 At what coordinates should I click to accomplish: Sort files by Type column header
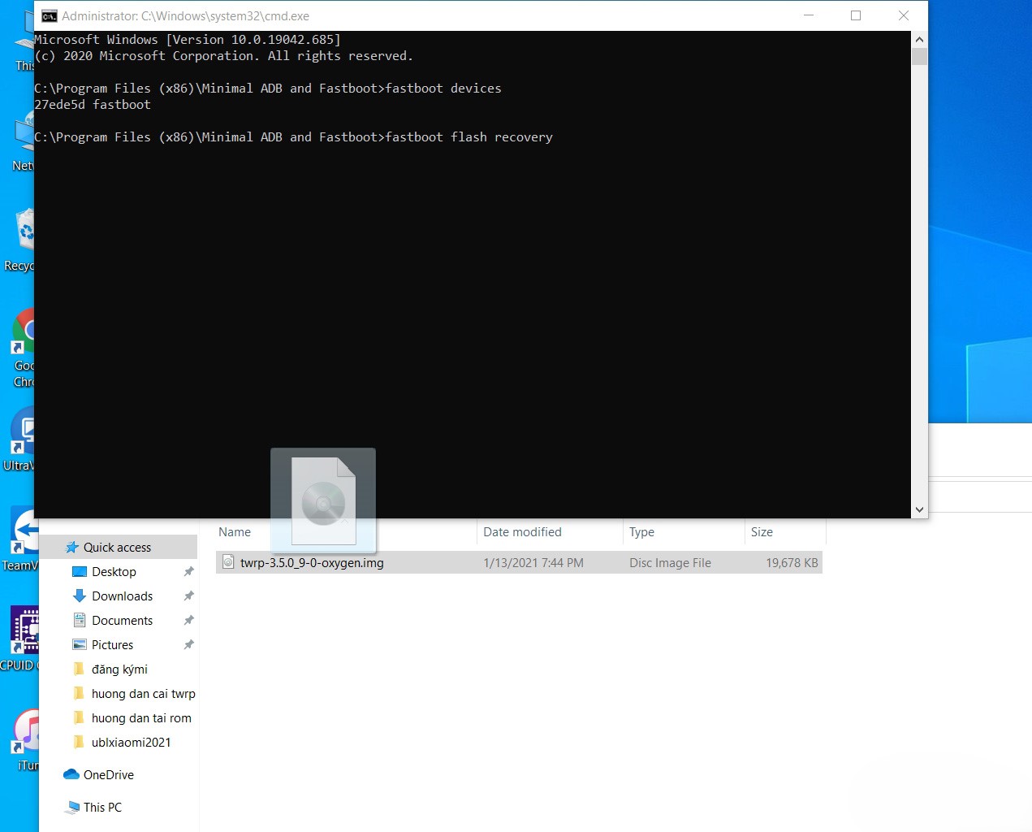641,532
